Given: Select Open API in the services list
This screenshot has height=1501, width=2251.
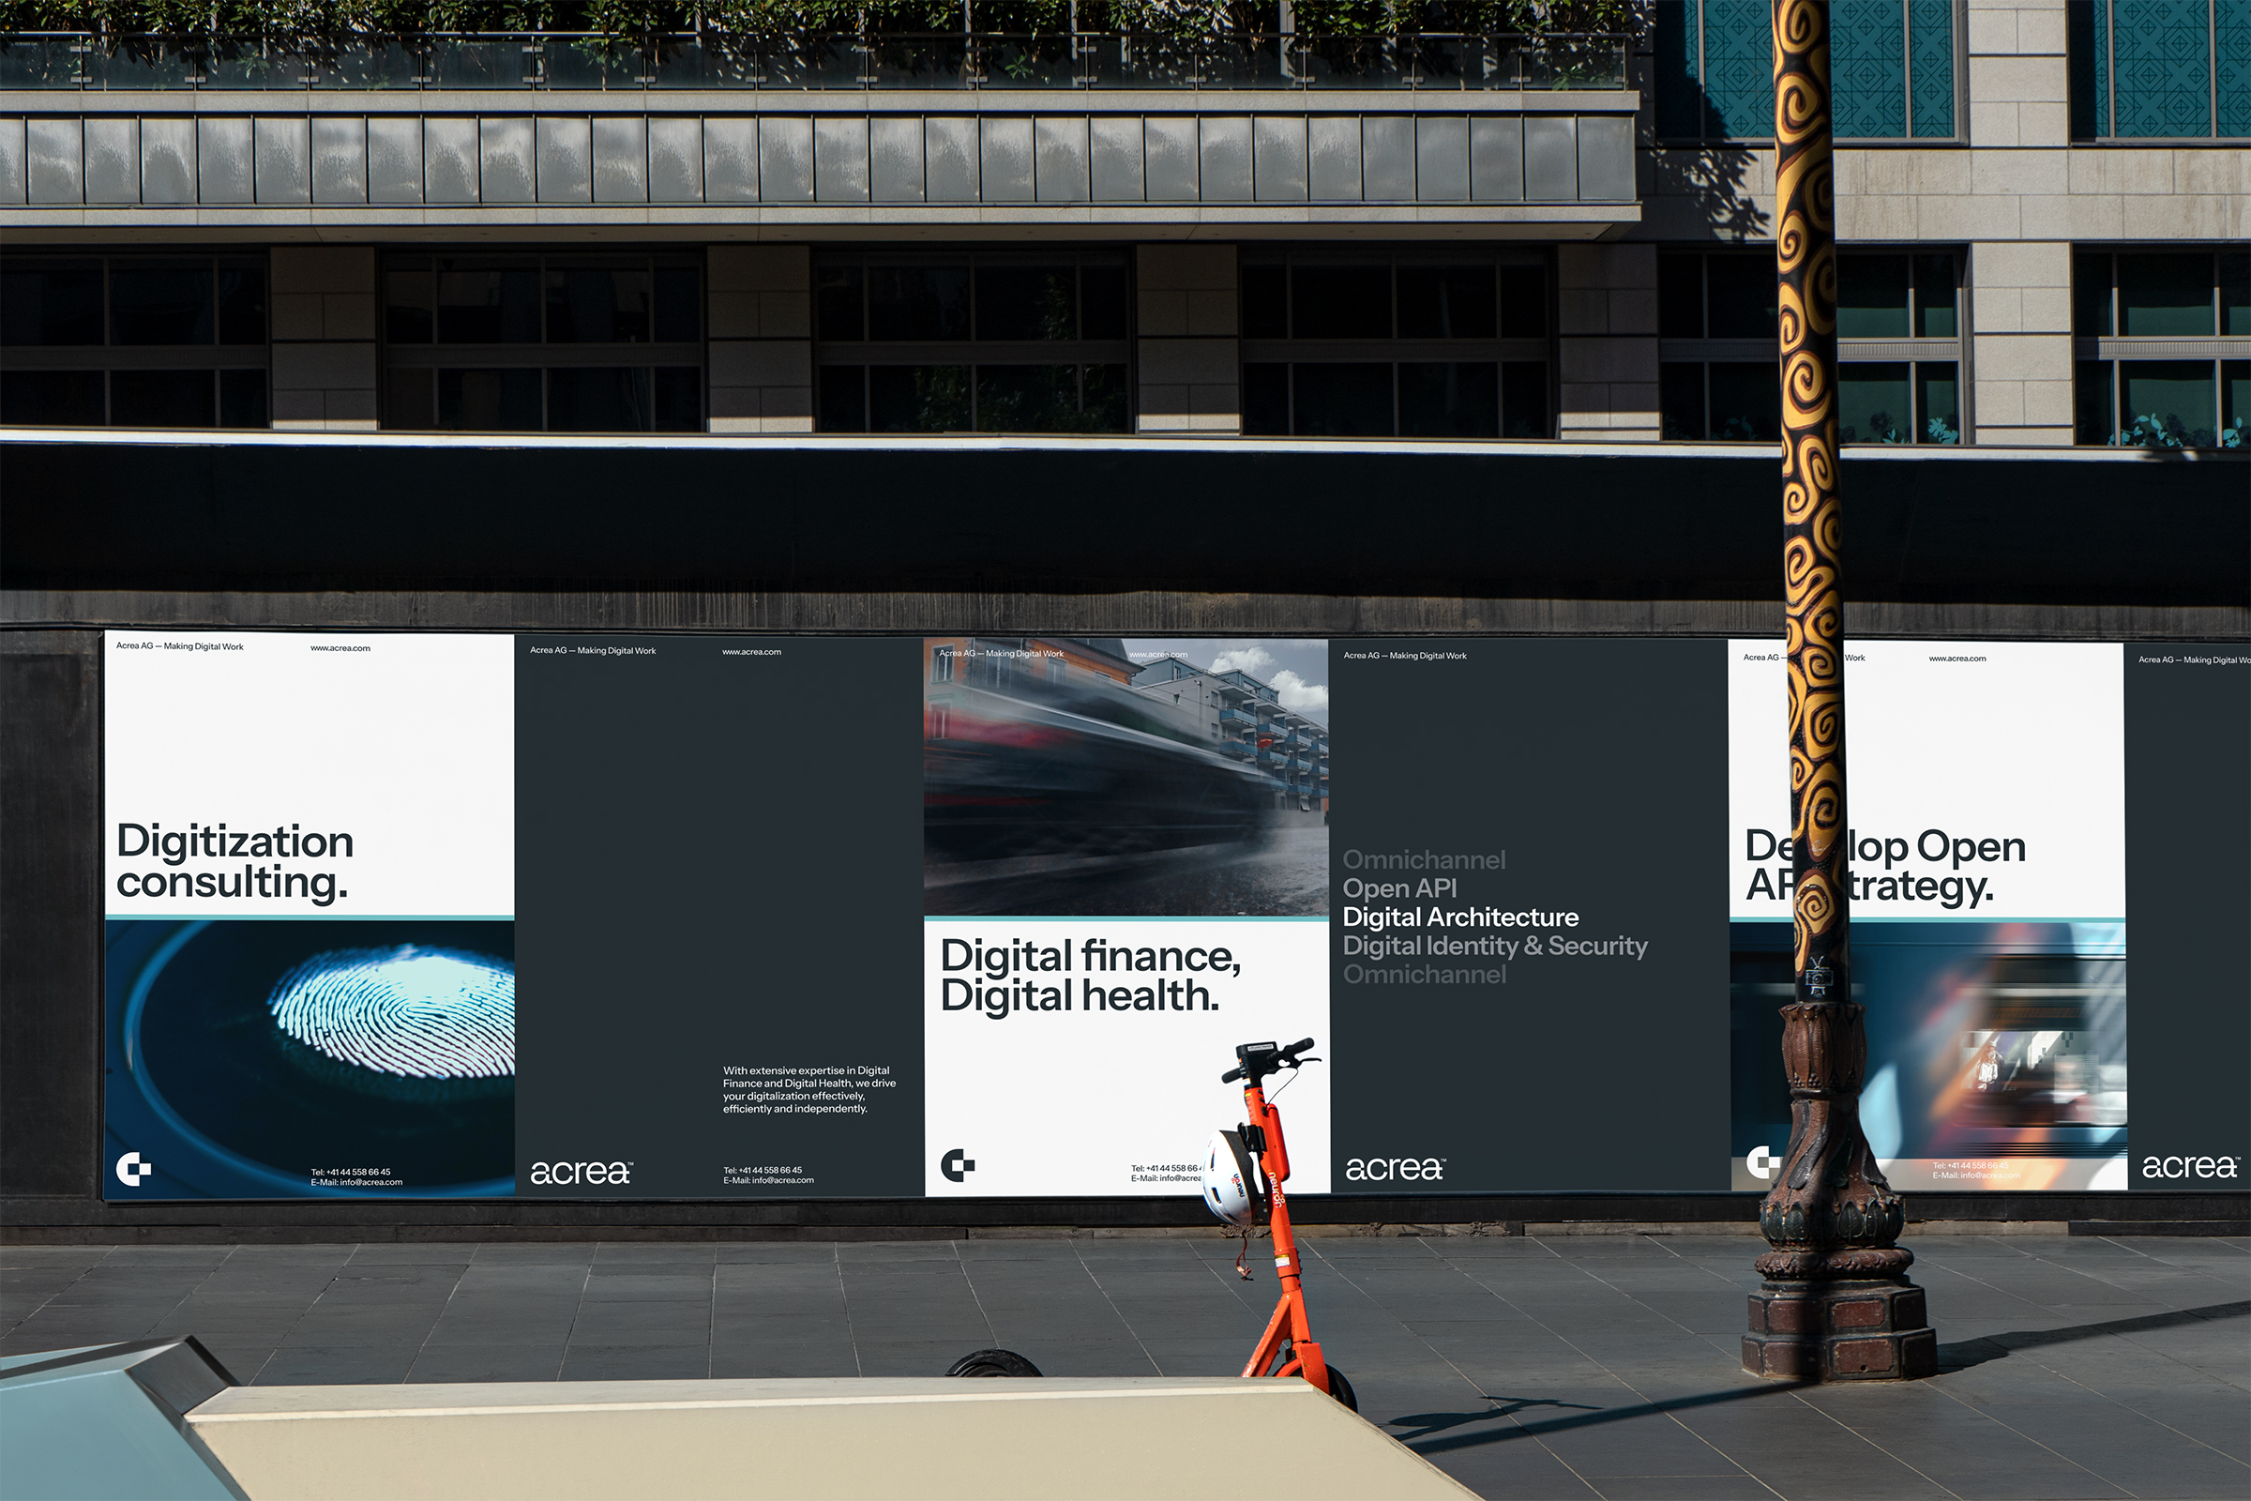Looking at the screenshot, I should pos(1399,888).
